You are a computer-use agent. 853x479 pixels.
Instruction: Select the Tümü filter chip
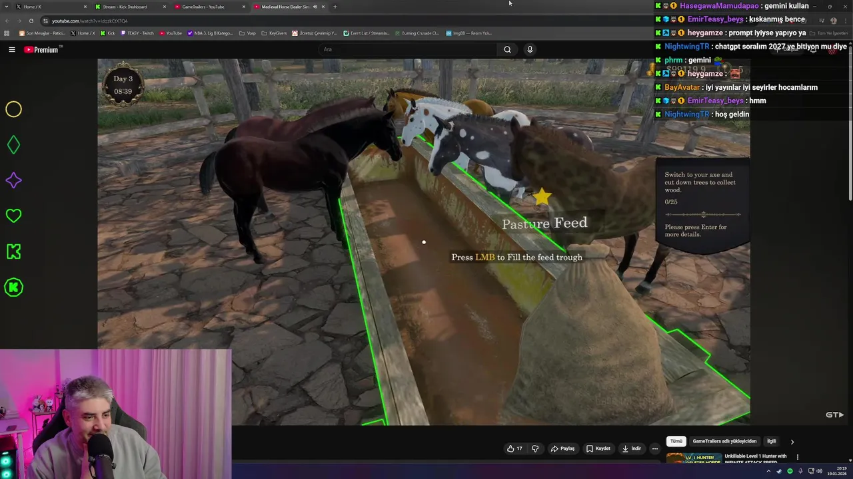point(676,441)
